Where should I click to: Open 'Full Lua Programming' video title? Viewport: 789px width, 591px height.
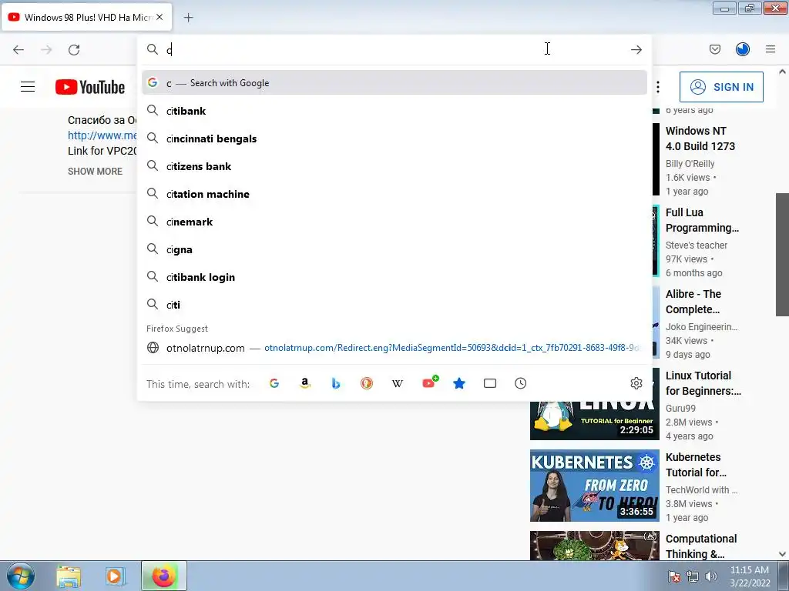(x=702, y=220)
